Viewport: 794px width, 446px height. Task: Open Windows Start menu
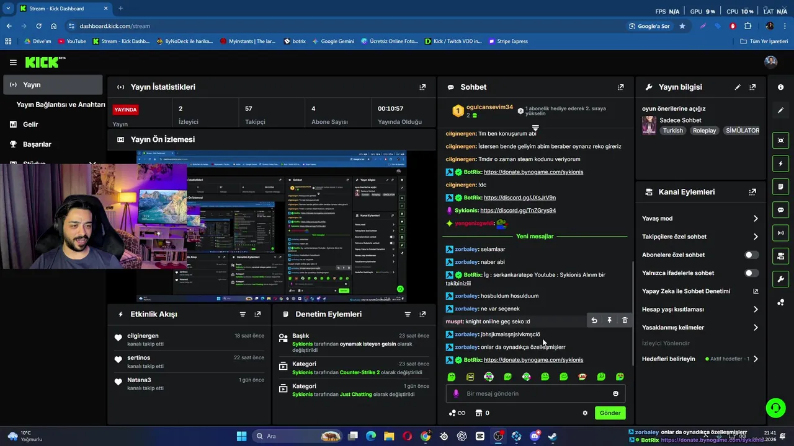tap(241, 436)
